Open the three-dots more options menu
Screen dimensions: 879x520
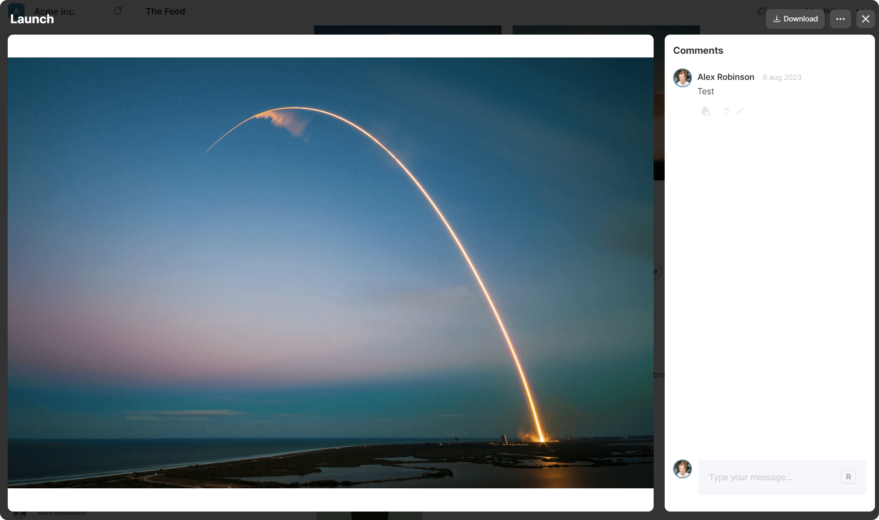click(x=840, y=19)
